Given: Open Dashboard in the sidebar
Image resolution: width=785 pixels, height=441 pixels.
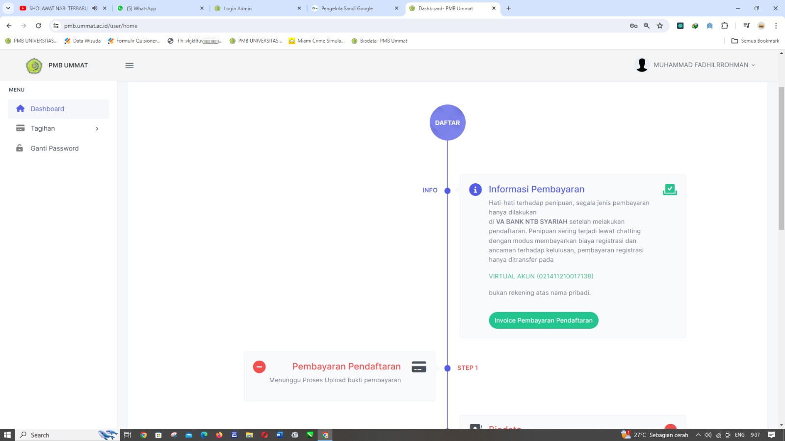Looking at the screenshot, I should [47, 109].
